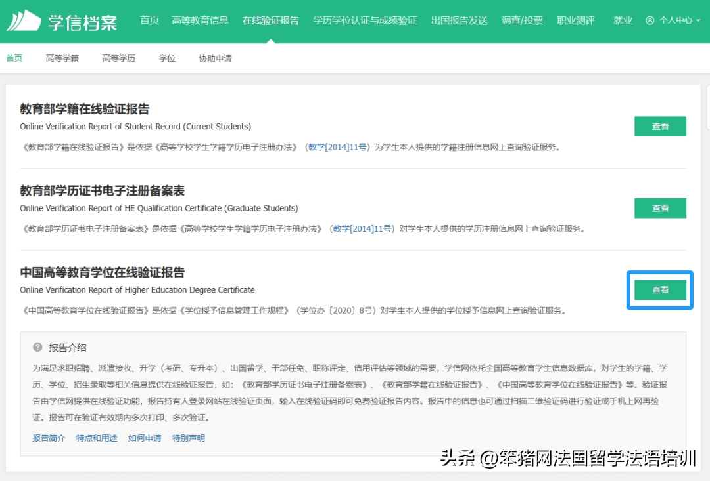This screenshot has width=710, height=481.
Task: View the 教育部学籍在线验证报告 with 查看 button
Action: 660,127
